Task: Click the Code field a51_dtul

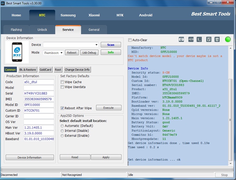Action: click(39, 82)
